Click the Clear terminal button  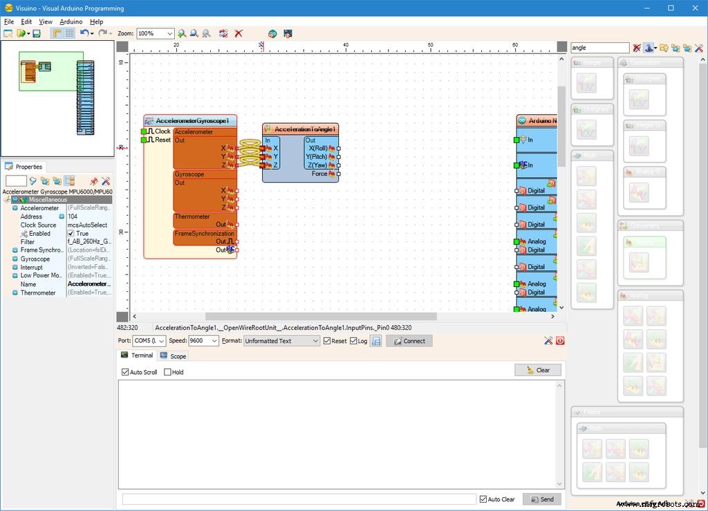click(x=537, y=370)
